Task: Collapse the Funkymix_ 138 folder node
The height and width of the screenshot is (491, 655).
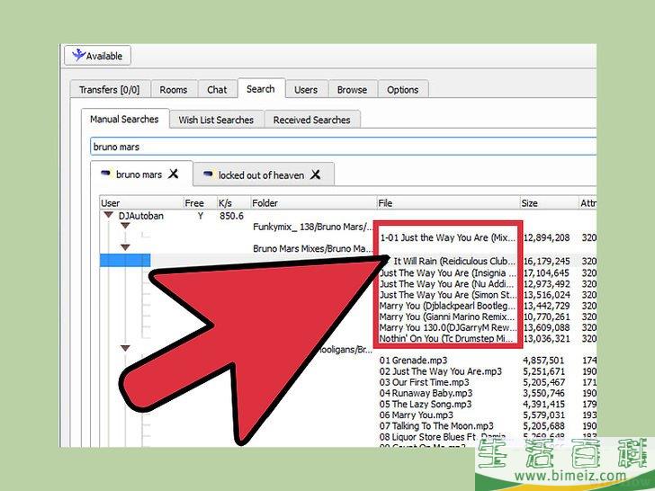Action: point(125,226)
